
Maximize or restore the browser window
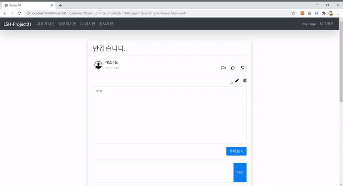[x=328, y=5]
